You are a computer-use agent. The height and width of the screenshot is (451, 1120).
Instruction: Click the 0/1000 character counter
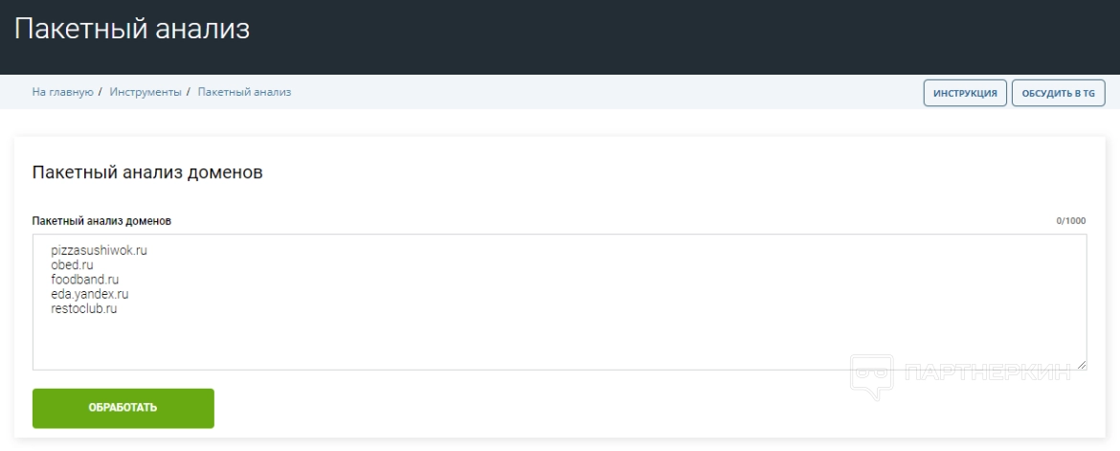[1071, 221]
